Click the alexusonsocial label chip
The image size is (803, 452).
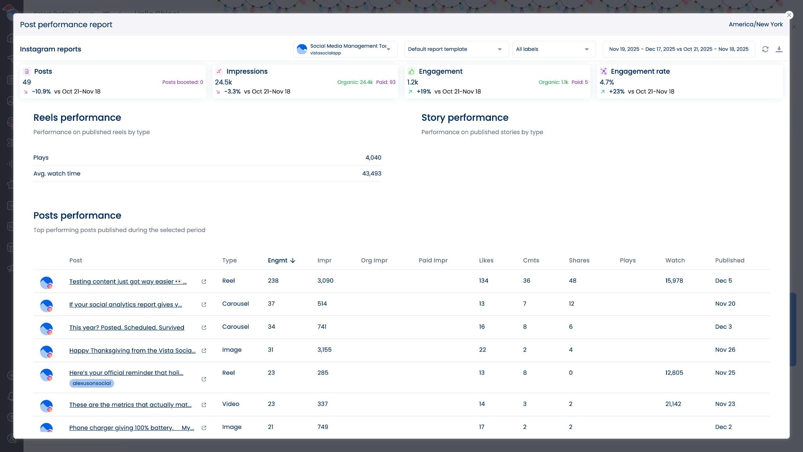[91, 383]
